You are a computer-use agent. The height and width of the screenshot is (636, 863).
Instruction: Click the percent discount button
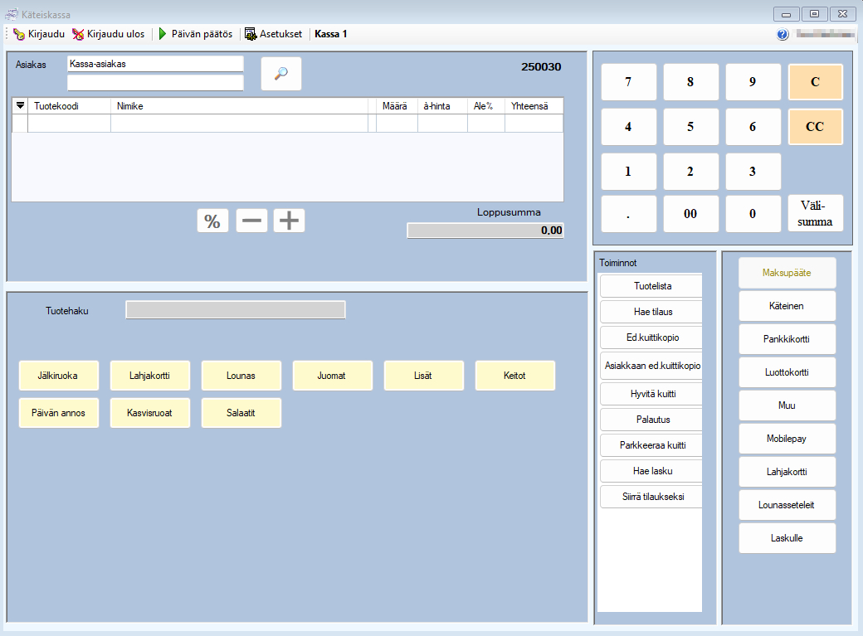pos(212,221)
